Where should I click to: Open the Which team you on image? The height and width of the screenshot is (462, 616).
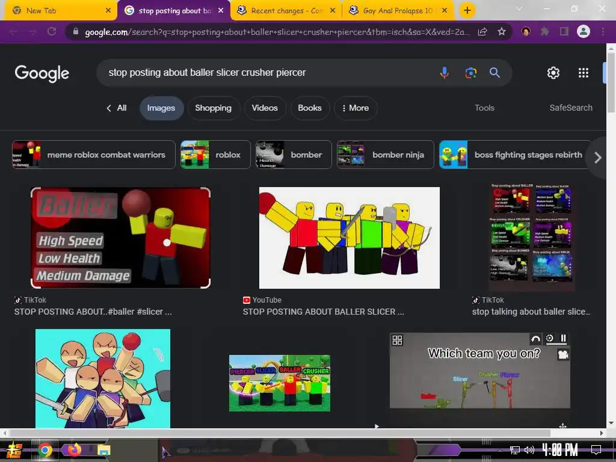479,371
